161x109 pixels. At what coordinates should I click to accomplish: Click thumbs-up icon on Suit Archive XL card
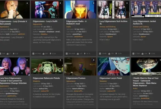109,54
